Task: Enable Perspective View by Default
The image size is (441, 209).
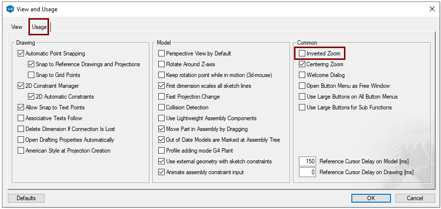Action: point(162,53)
